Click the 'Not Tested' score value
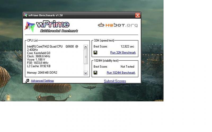 click(127, 67)
